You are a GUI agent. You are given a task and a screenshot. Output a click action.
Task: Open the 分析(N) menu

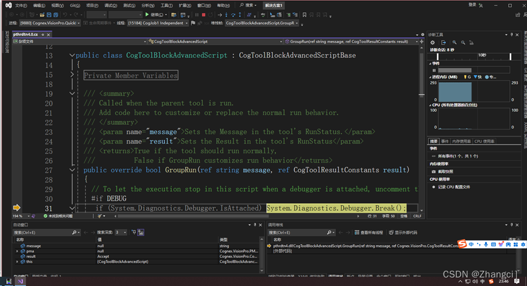(148, 5)
